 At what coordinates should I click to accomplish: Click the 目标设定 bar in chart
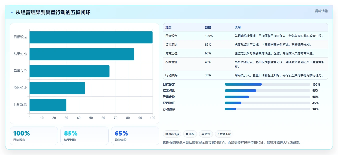(x=91, y=37)
